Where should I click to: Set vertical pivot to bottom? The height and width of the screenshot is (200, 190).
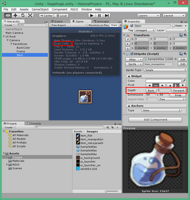tap(182, 85)
